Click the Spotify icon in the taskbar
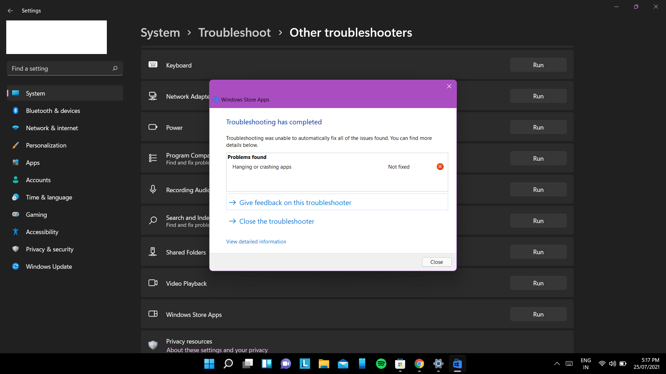This screenshot has height=374, width=666. point(381,364)
